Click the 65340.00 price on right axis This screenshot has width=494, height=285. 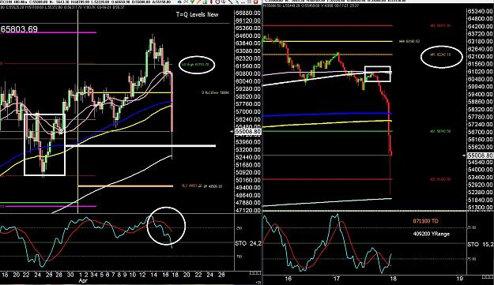pyautogui.click(x=480, y=11)
